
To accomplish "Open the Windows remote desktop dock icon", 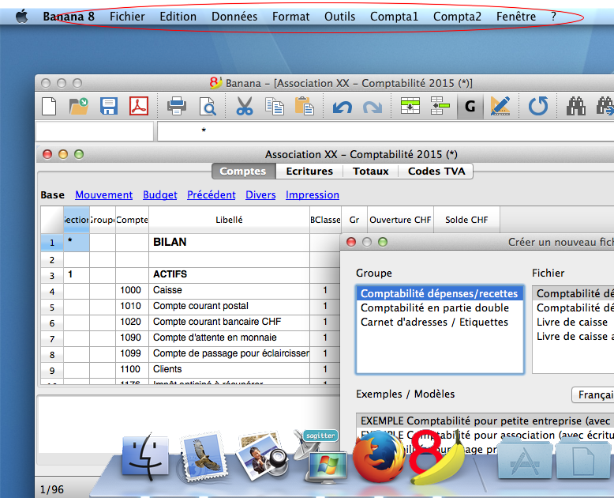I will coord(321,456).
